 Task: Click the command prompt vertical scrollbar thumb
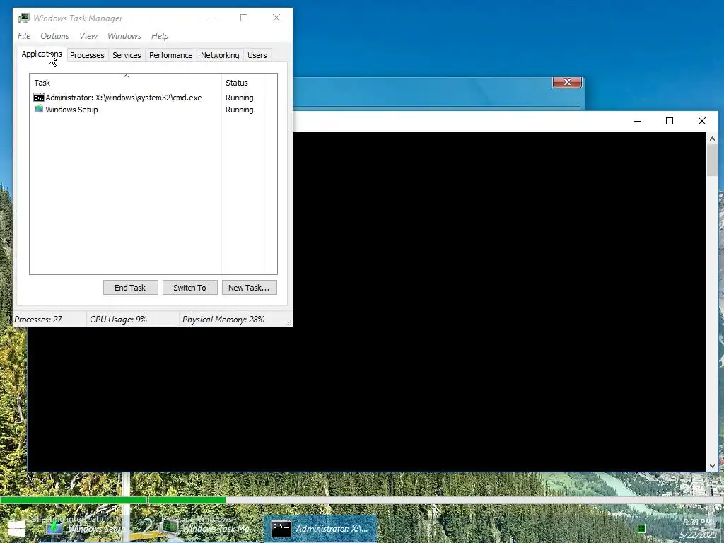[x=712, y=160]
